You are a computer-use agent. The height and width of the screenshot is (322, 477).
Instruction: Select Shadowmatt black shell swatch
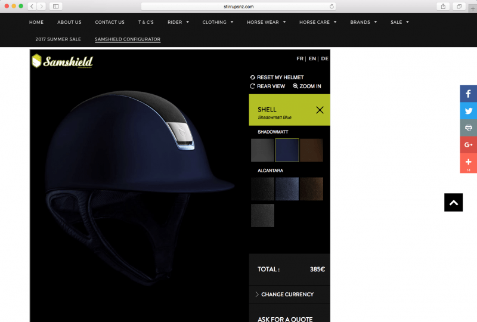point(262,150)
